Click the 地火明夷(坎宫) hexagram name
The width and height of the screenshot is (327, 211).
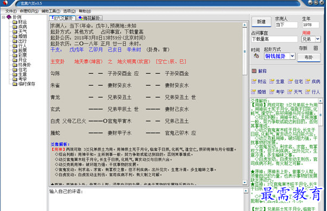(x=134, y=61)
